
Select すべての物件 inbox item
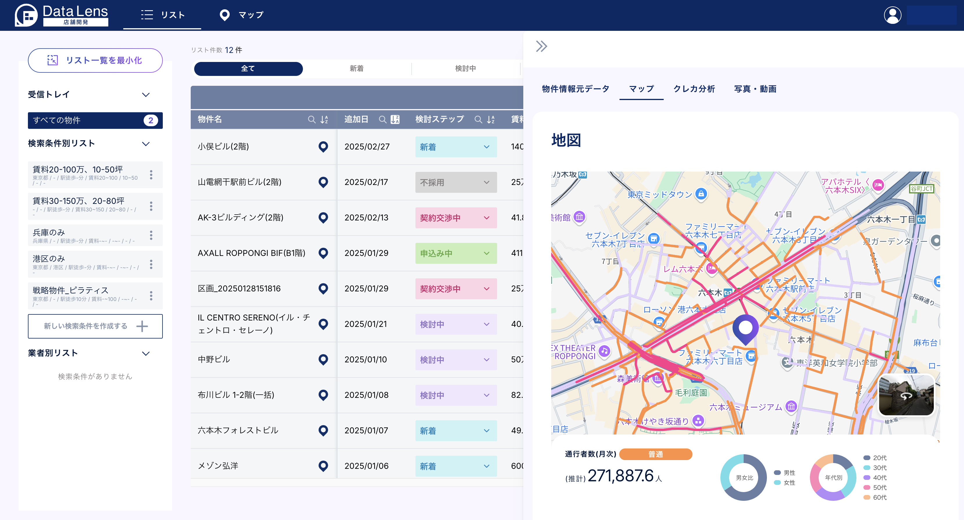(x=95, y=120)
